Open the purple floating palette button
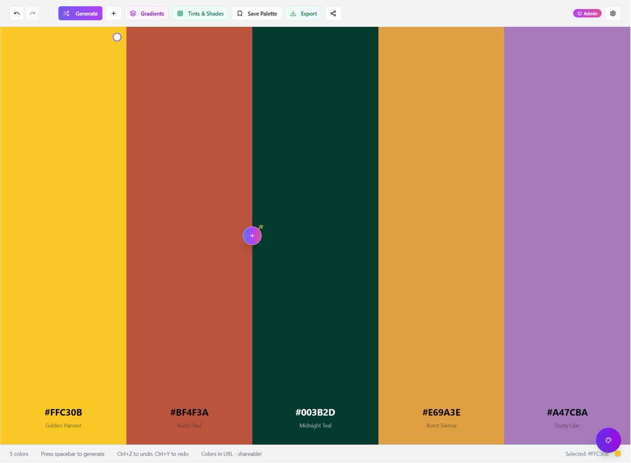This screenshot has width=631, height=463. pyautogui.click(x=608, y=440)
